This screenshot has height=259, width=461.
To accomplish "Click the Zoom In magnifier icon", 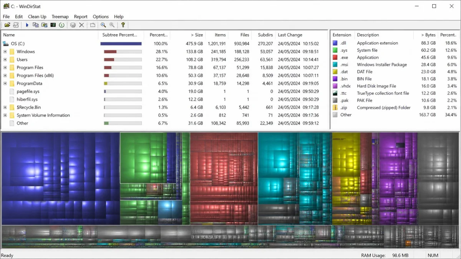I will click(103, 25).
